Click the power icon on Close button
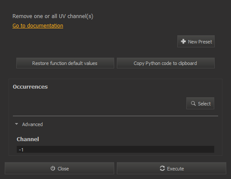Screen dimensions: 231x179 [x=53, y=168]
